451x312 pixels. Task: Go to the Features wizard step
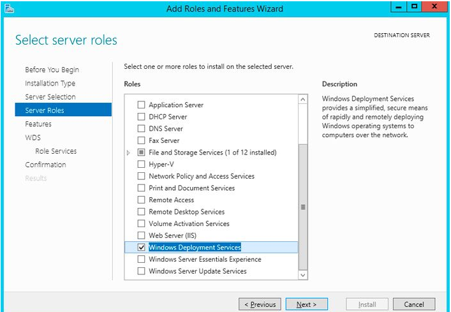(38, 124)
